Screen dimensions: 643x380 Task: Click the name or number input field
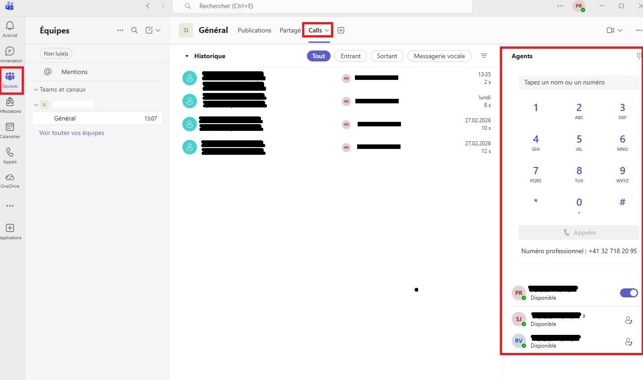click(578, 82)
